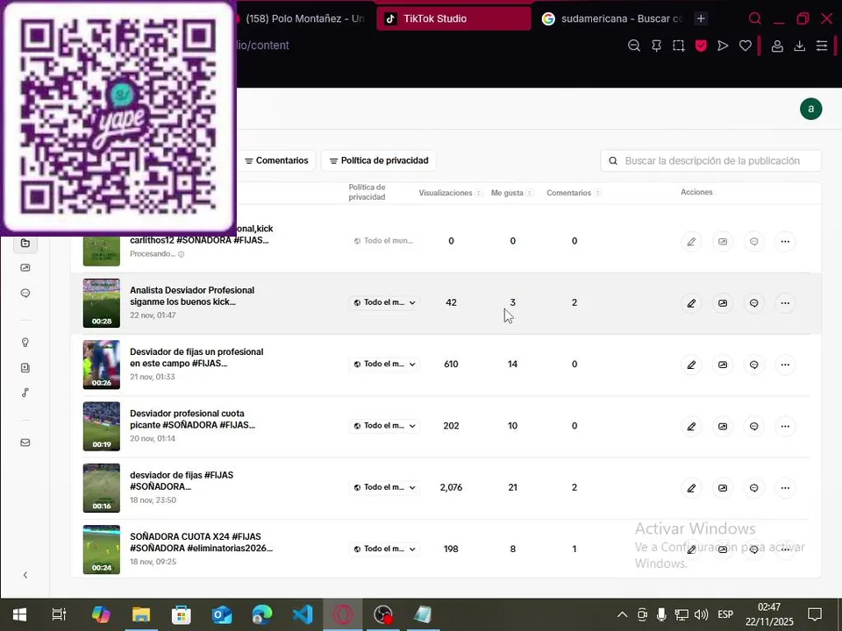
Task: Open privacy dropdown for 'SOÑADORA CUOTA X24' post
Action: click(x=384, y=549)
